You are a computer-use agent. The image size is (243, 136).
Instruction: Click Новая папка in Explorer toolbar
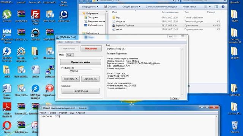click(189, 7)
